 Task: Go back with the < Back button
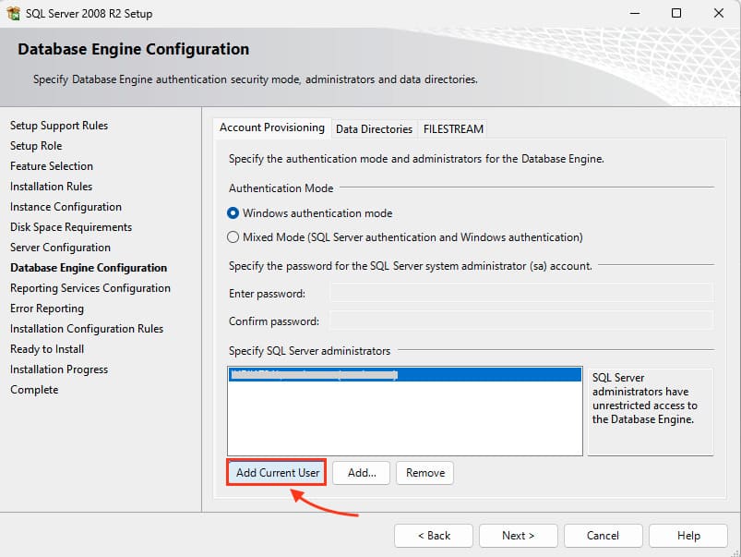click(x=434, y=536)
